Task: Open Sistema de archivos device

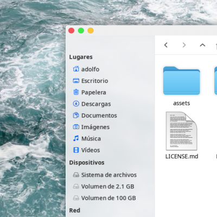Action: click(105, 175)
